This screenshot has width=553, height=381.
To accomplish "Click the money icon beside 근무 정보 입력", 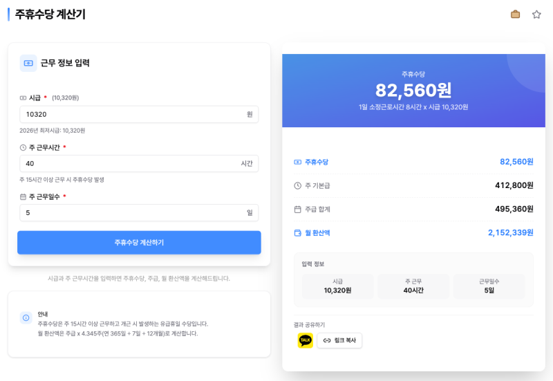I will point(28,63).
